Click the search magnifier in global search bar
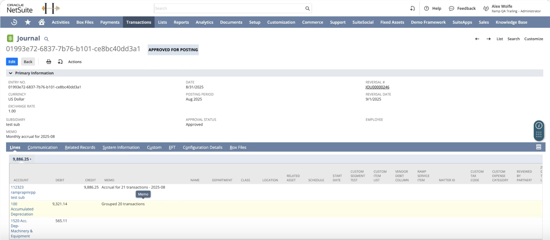The width and height of the screenshot is (550, 240). [x=307, y=9]
